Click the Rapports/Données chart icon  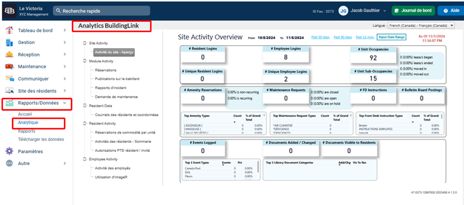[x=10, y=103]
